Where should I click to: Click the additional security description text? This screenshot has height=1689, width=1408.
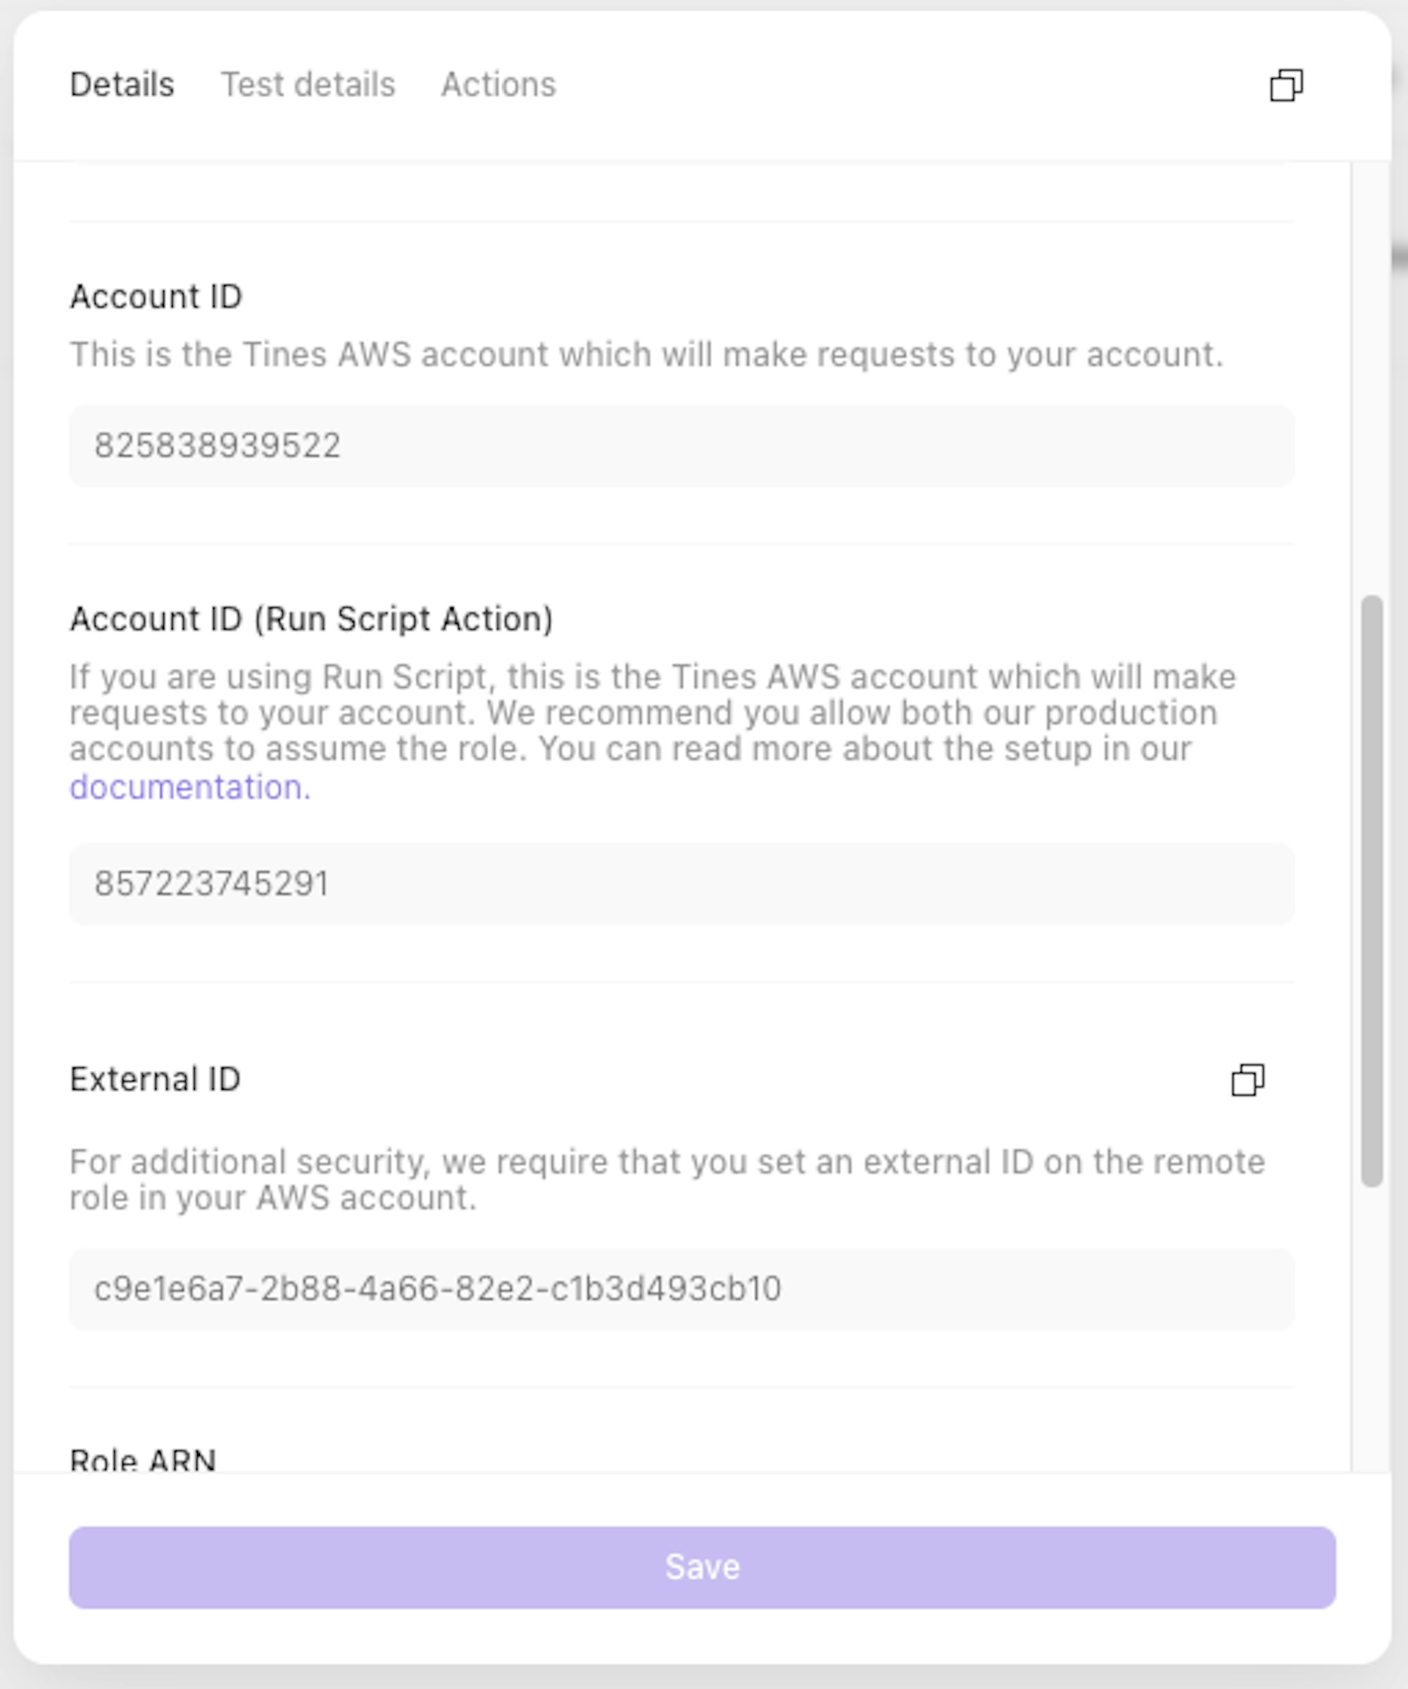point(667,1180)
